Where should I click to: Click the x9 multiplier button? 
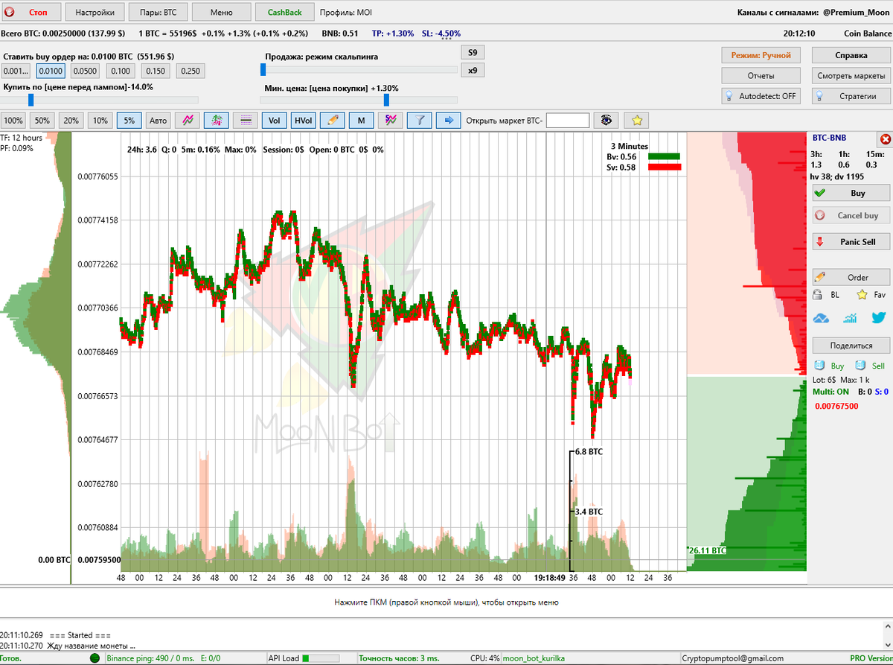(473, 70)
